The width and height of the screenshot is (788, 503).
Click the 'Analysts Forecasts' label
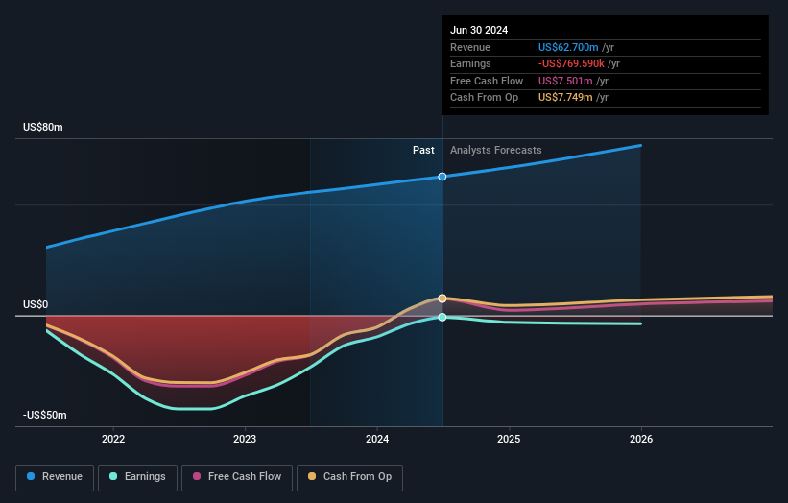click(x=496, y=150)
